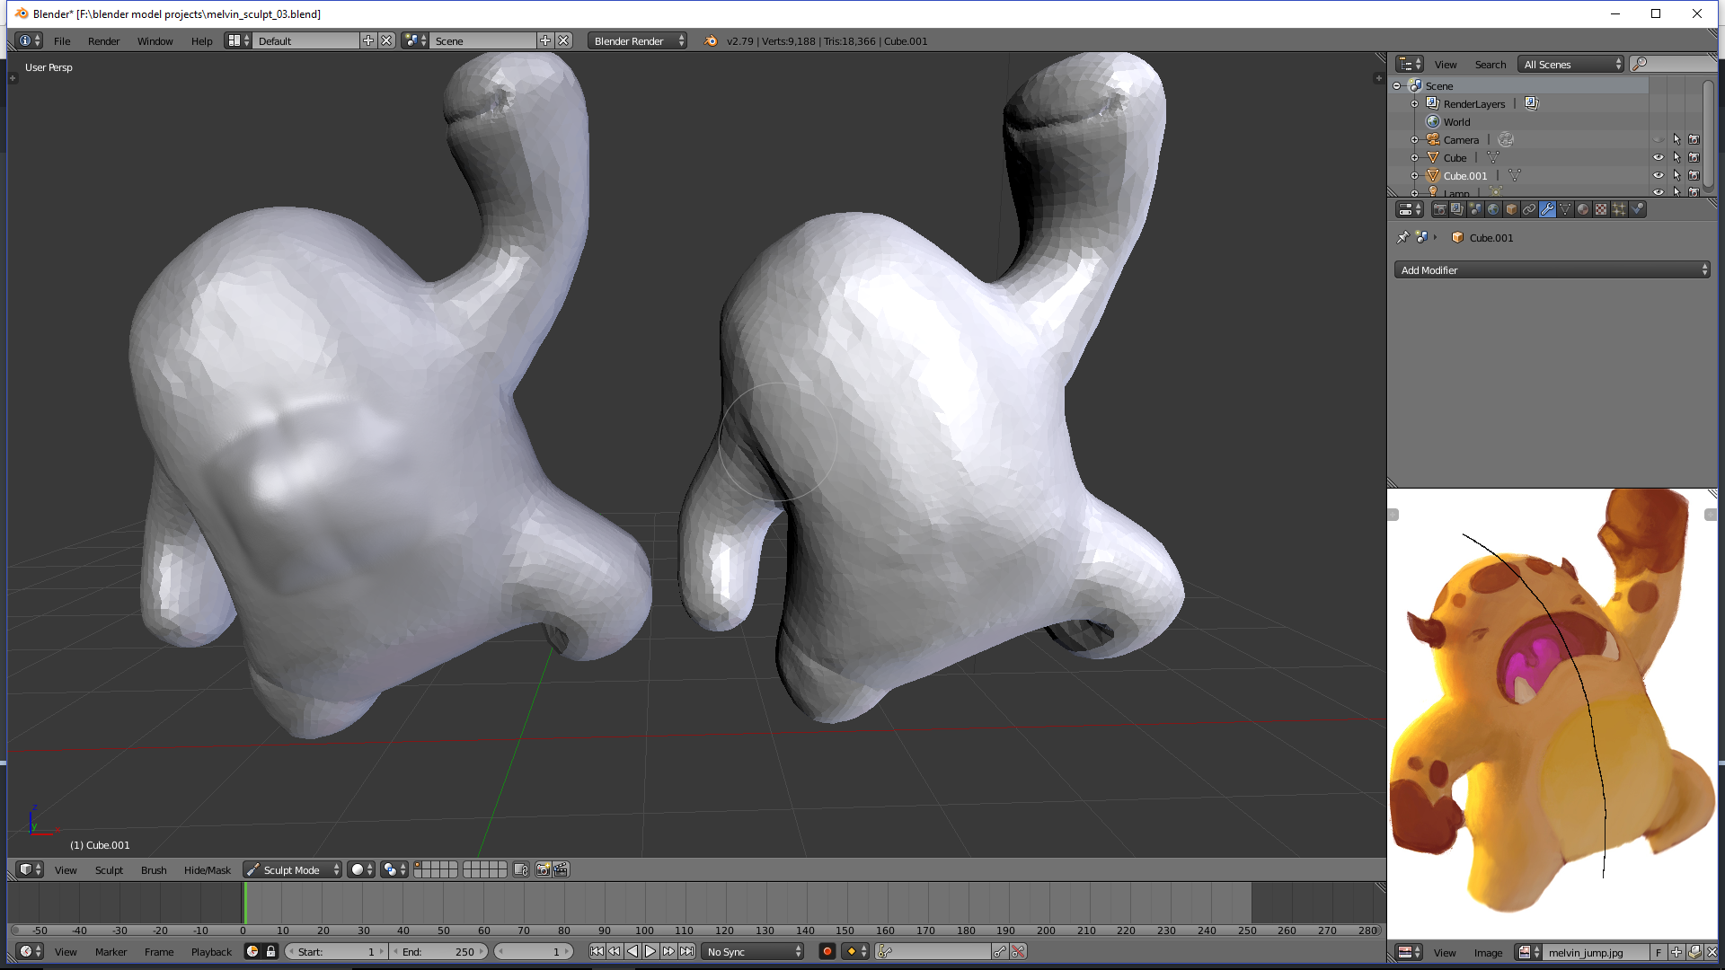Open the World properties tab (globe)
Image resolution: width=1725 pixels, height=970 pixels.
pyautogui.click(x=1493, y=209)
